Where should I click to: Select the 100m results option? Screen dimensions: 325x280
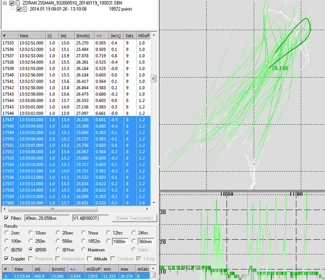coord(6,241)
